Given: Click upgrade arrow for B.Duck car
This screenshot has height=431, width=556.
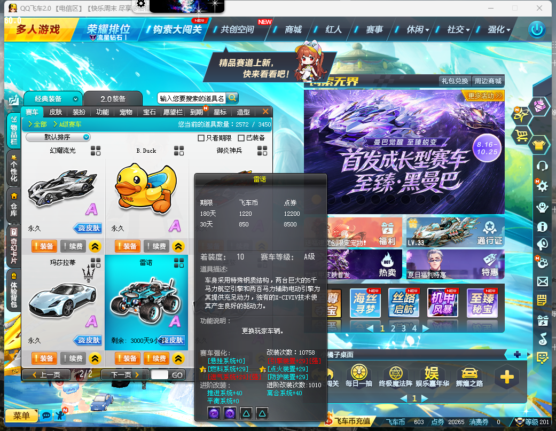Looking at the screenshot, I should 178,246.
